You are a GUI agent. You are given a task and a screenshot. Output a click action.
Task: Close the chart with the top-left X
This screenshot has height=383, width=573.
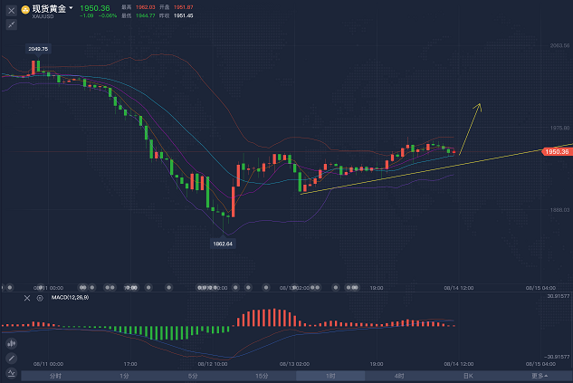(x=11, y=11)
